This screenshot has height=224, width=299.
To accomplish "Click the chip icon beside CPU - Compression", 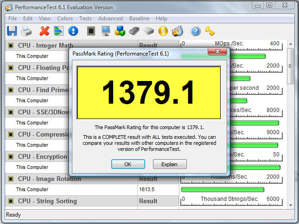I will 11,134.
